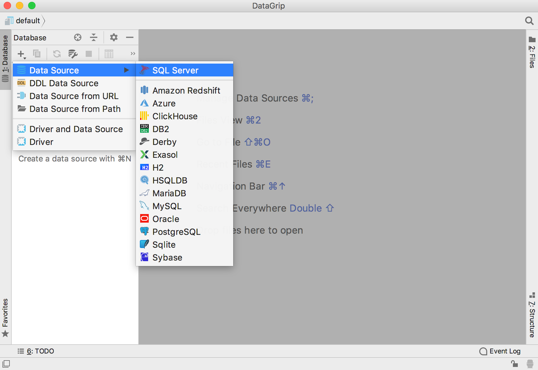Choose Azure data source
This screenshot has height=370, width=538.
[185, 103]
